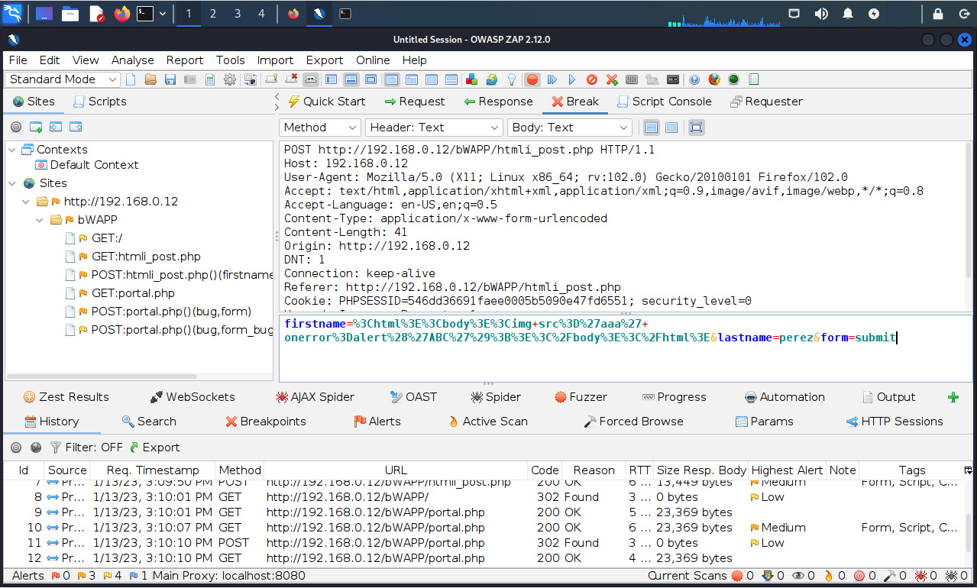Image resolution: width=977 pixels, height=588 pixels.
Task: Collapse the bWAPP tree folder
Action: tap(40, 220)
